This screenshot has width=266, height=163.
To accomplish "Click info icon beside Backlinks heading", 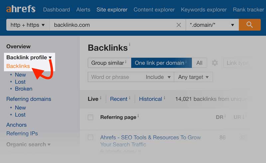I will click(x=130, y=44).
